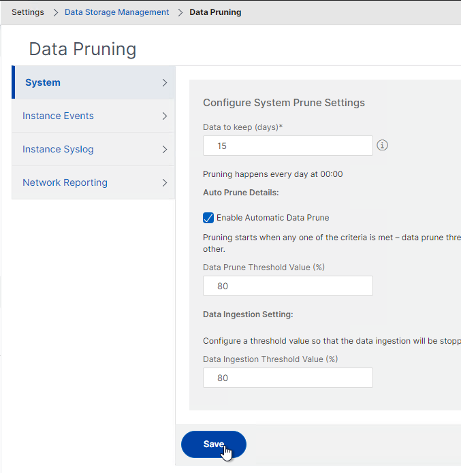Click the Save button
The image size is (461, 473).
coord(214,444)
